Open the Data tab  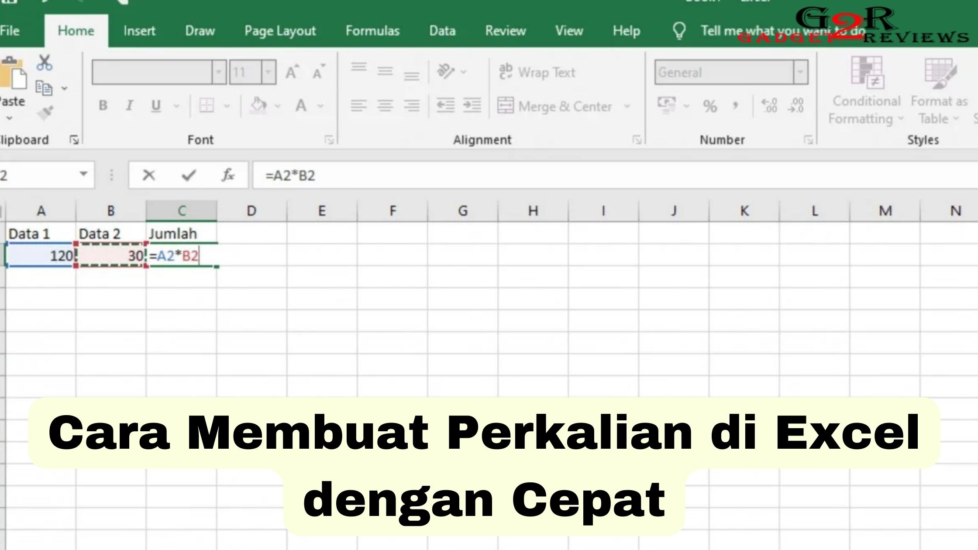(x=442, y=31)
